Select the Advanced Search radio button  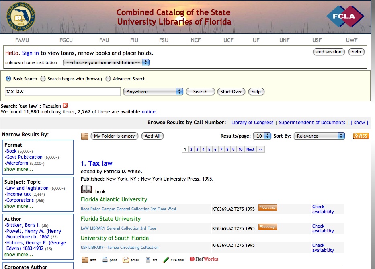click(x=108, y=79)
